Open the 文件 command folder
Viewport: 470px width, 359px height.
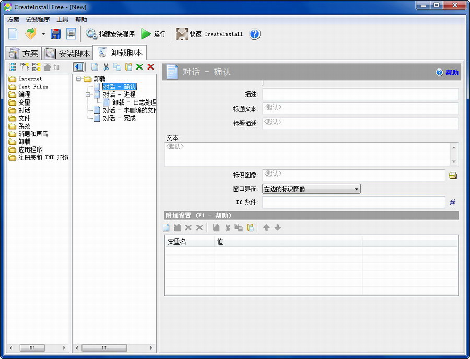tap(19, 118)
